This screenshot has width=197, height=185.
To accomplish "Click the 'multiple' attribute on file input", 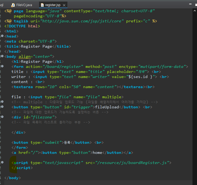I will tap(112, 97).
